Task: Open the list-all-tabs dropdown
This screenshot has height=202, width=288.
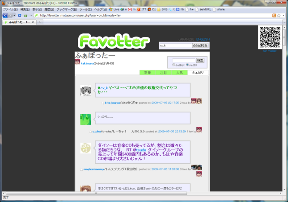Action: [x=284, y=22]
